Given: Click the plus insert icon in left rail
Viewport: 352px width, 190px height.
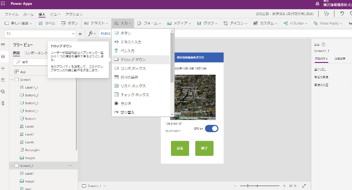Looking at the screenshot, I should (3, 69).
